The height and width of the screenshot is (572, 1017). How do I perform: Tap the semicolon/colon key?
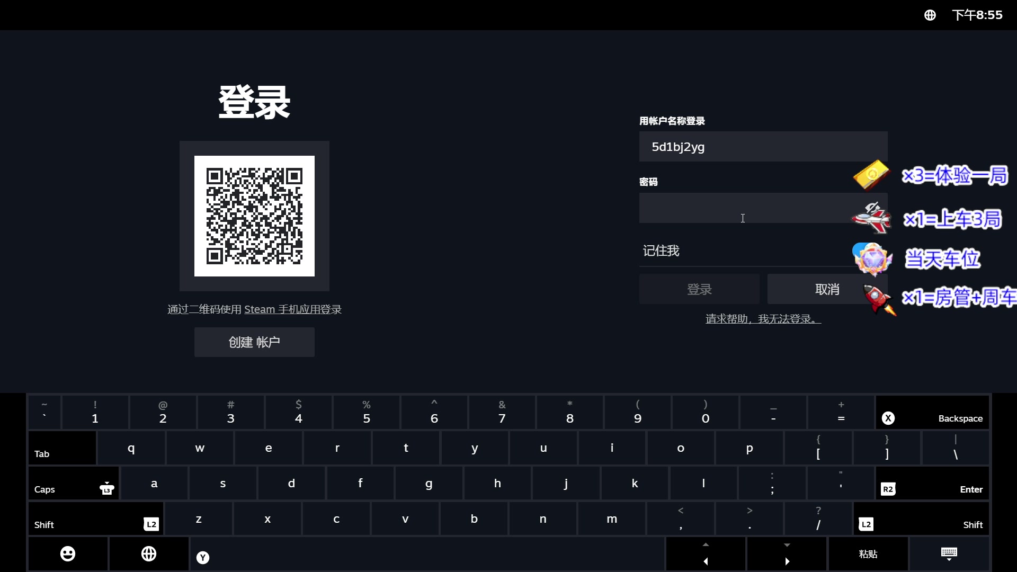pyautogui.click(x=772, y=483)
